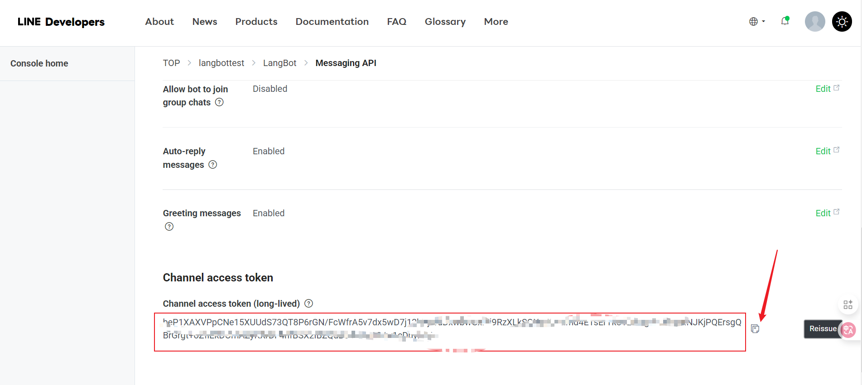Navigate to TOP breadcrumb
The image size is (862, 385).
(171, 63)
